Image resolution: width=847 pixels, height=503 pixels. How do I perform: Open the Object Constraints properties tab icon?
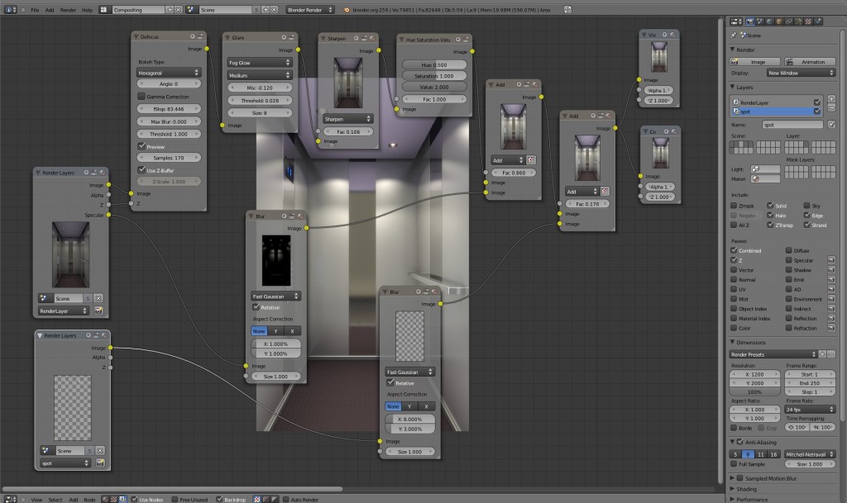tap(788, 21)
